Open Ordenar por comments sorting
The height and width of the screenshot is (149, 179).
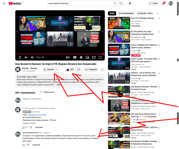coord(47,92)
